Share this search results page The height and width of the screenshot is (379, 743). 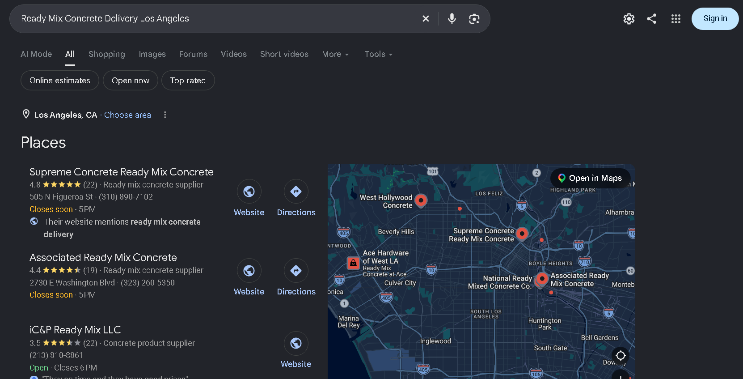click(652, 18)
